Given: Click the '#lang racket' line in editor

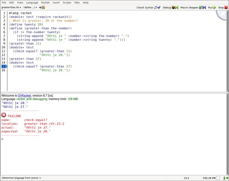Looking at the screenshot, I should 20,13.
